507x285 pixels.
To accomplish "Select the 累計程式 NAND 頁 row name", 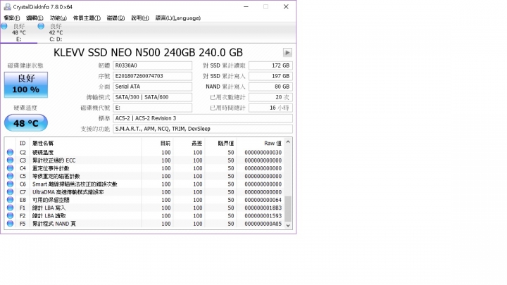I will point(54,224).
